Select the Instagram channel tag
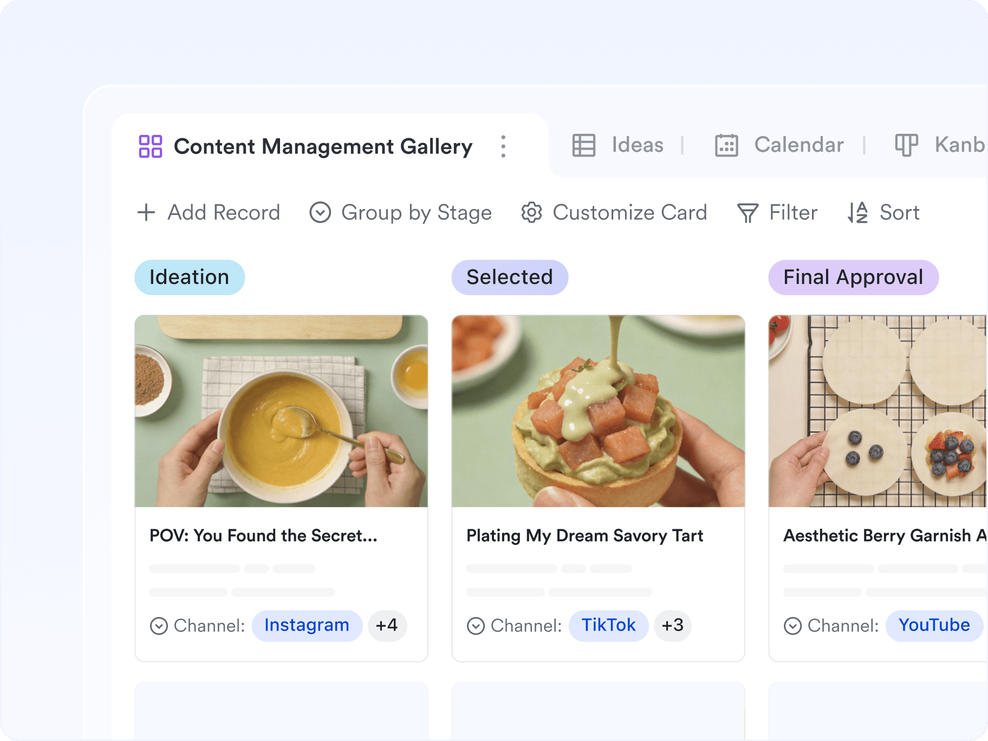Viewport: 988px width, 741px height. (x=307, y=626)
